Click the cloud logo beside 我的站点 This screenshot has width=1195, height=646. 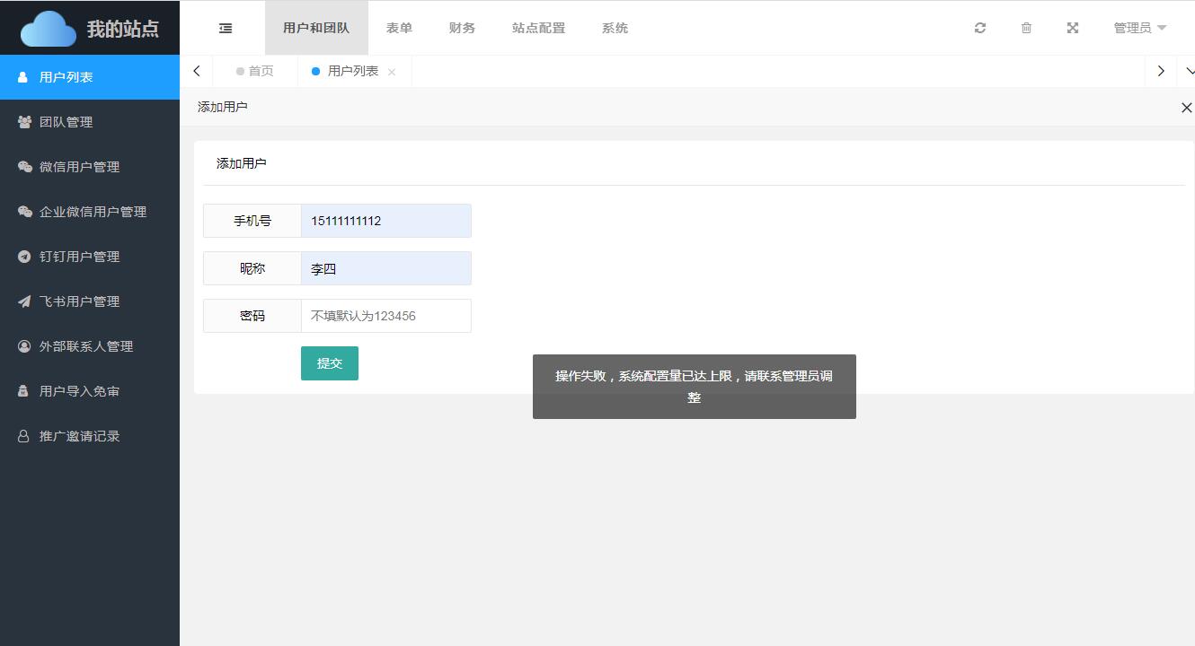tap(49, 27)
